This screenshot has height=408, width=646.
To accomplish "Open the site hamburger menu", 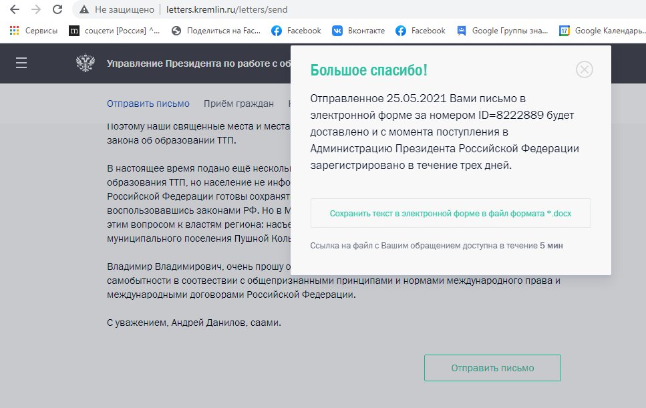I will click(21, 63).
